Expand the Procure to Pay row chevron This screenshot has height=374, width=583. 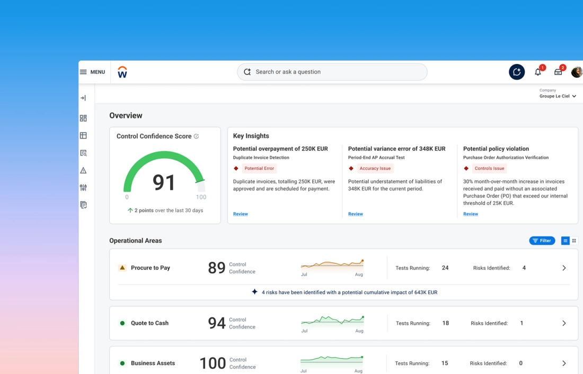pos(564,268)
